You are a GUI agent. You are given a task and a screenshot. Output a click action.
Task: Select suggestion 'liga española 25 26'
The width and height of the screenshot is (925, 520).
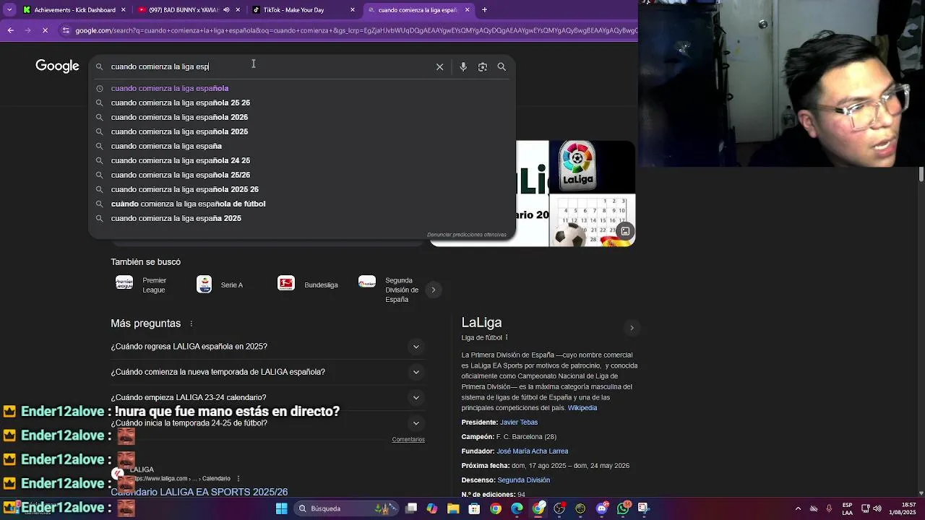coord(302,103)
